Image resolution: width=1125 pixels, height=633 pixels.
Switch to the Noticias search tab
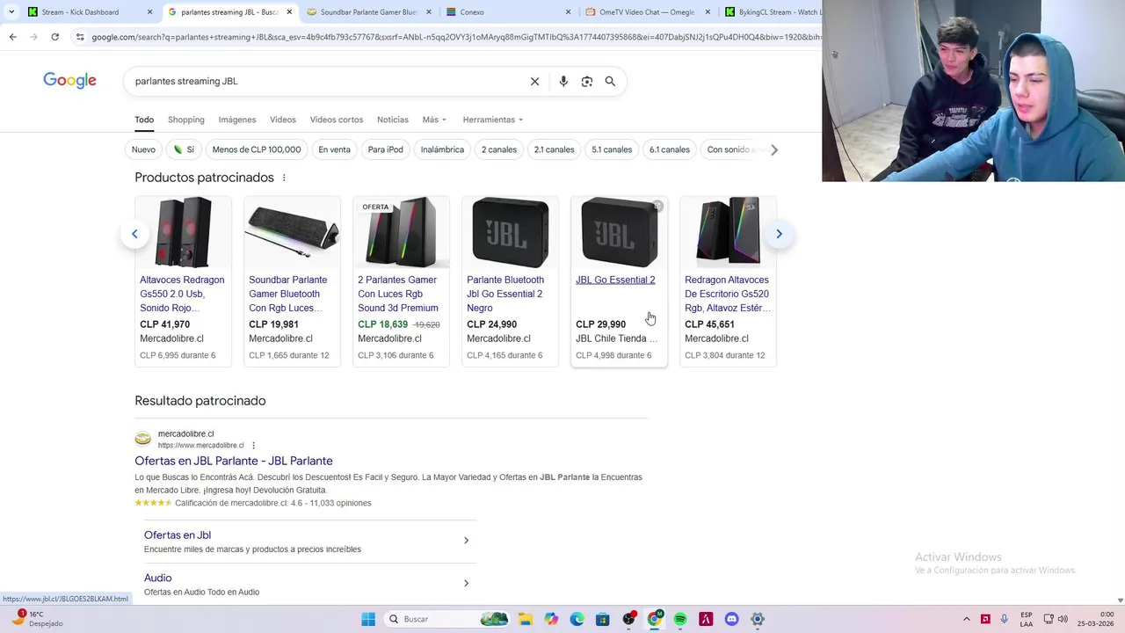coord(393,120)
